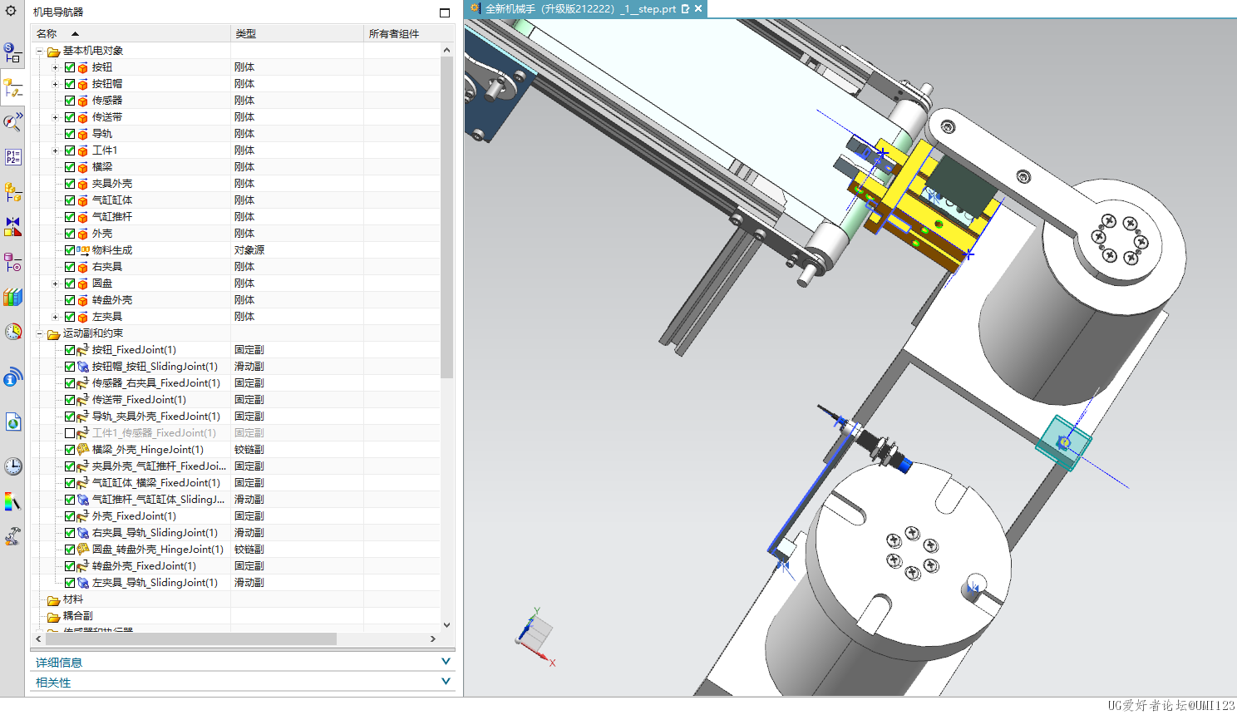This screenshot has width=1237, height=715.
Task: Open the P1= P2= expressions sidebar tab
Action: 12,156
